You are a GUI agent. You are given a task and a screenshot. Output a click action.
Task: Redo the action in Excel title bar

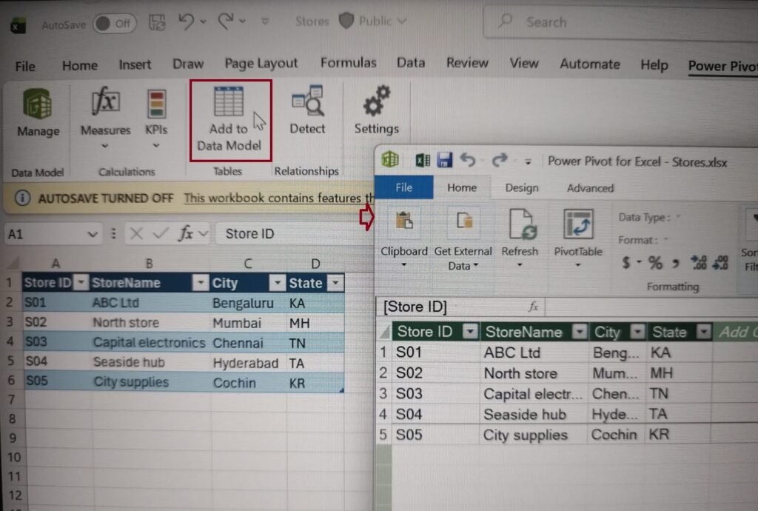coord(226,21)
